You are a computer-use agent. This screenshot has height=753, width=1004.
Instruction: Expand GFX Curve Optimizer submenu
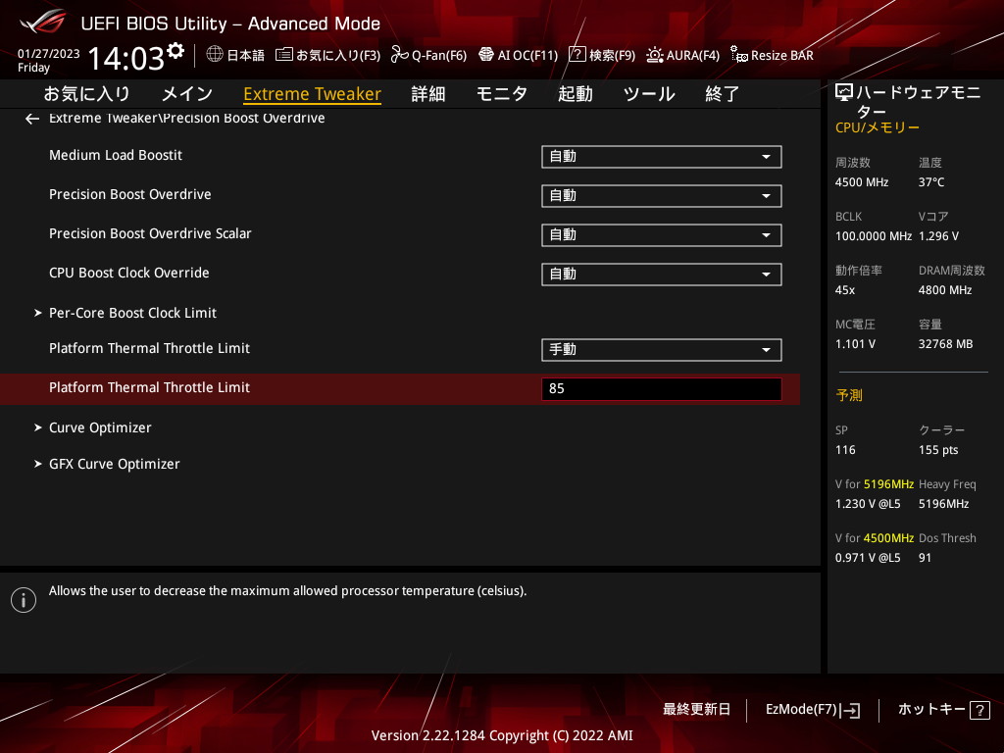point(114,464)
